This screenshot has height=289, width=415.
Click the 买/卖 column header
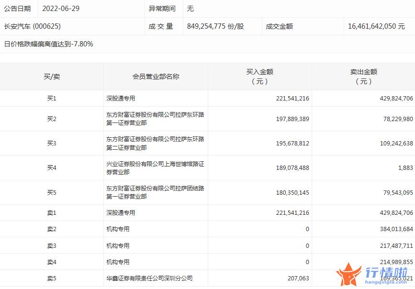click(52, 77)
